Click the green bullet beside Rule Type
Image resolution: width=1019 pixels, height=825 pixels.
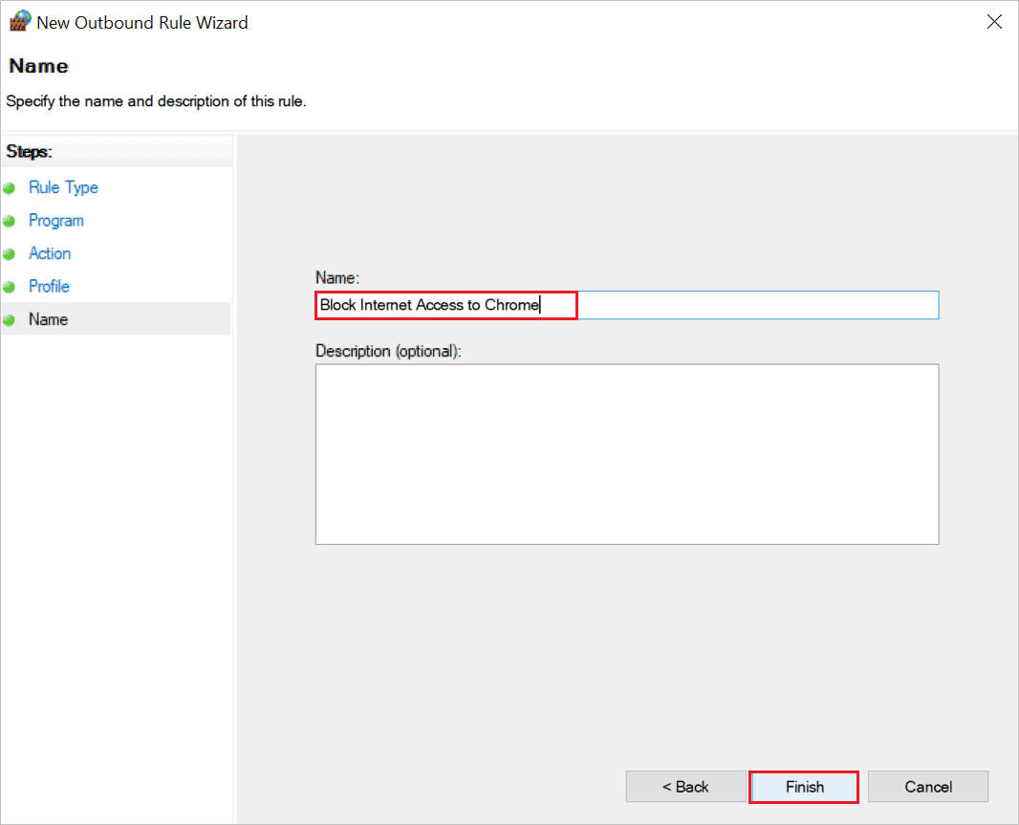10,188
